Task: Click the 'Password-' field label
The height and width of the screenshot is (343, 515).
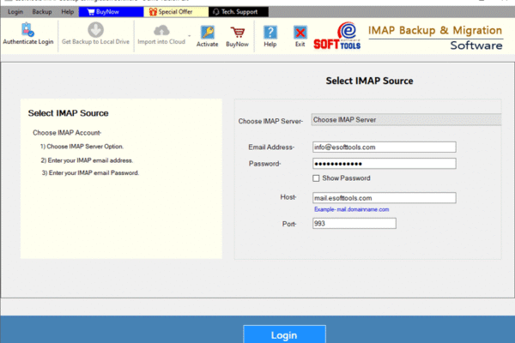Action: [x=264, y=164]
